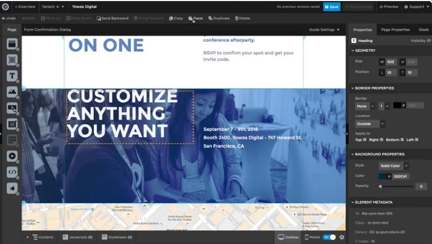Click the border color swatch
The height and width of the screenshot is (244, 432).
click(397, 105)
